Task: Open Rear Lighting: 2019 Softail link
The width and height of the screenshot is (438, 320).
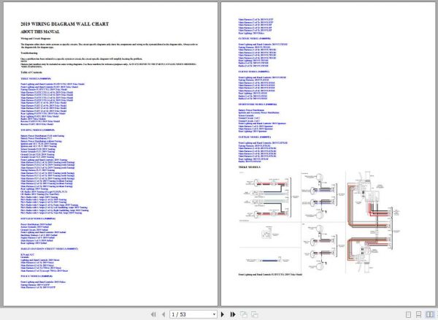Action: (34, 243)
